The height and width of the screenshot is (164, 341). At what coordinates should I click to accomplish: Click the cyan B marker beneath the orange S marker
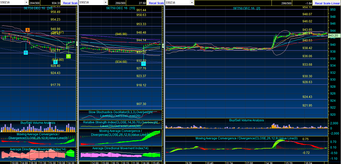[x=26, y=53]
